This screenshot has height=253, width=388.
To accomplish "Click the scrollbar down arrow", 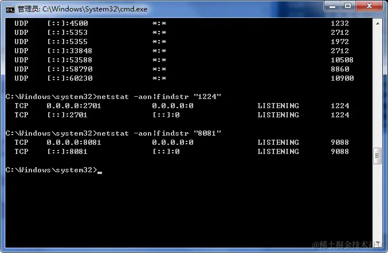I will point(378,243).
